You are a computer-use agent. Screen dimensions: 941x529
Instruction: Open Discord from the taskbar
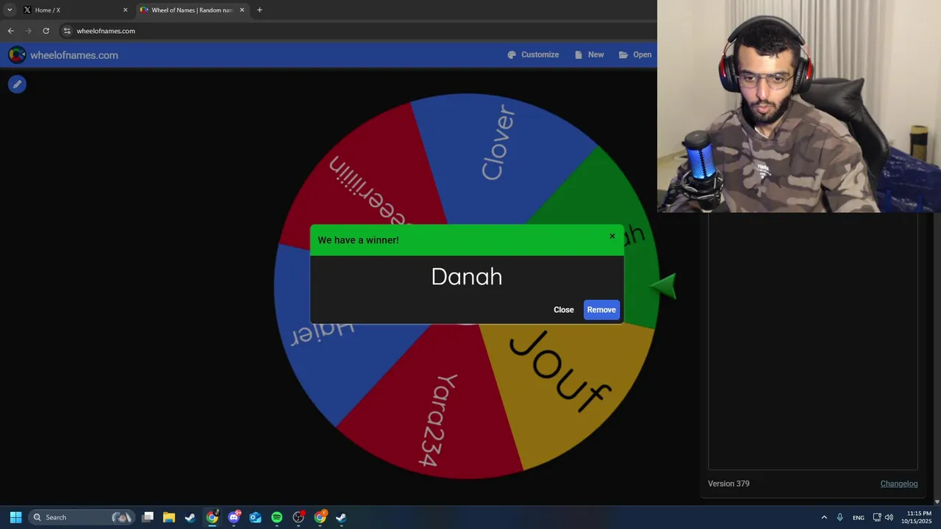tap(234, 517)
